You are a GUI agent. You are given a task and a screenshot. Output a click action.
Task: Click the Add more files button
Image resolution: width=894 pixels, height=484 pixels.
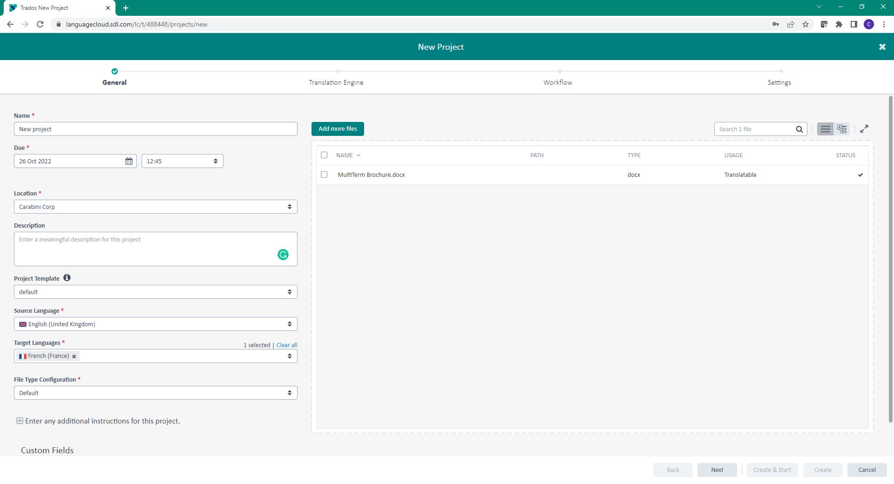337,129
